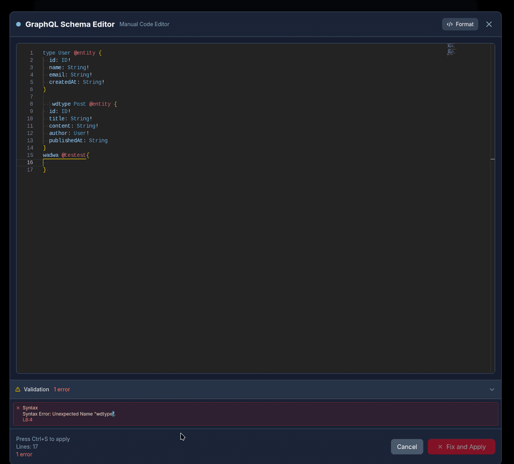Select the GraphQL Schema Editor title
The image size is (514, 464).
point(69,24)
